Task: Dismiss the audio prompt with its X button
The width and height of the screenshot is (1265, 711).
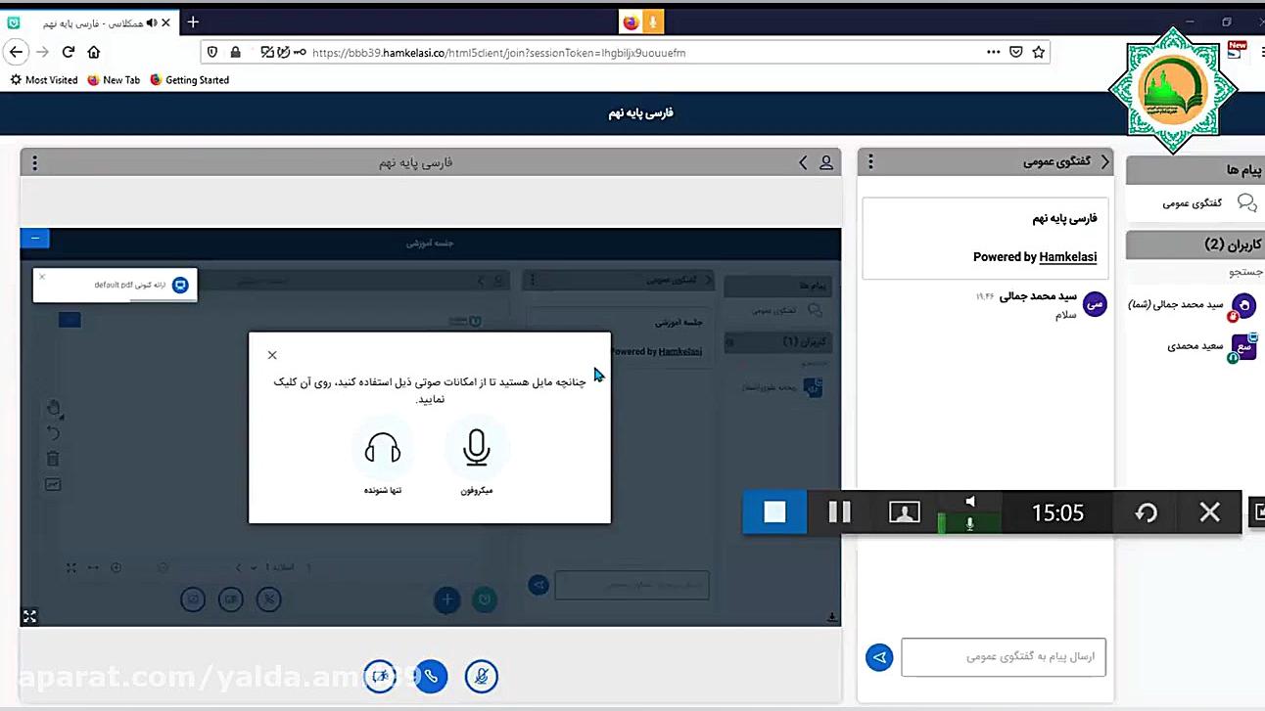Action: coord(272,355)
